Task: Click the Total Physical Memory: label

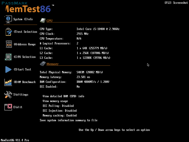Action: 56,72
